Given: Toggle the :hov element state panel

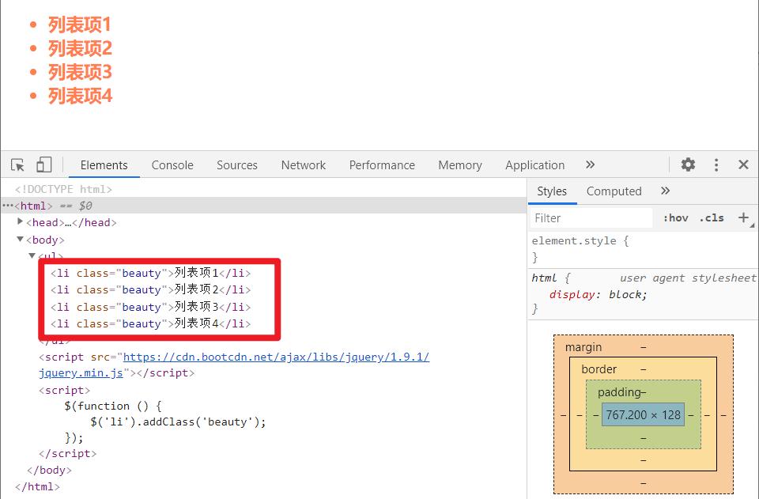Looking at the screenshot, I should pyautogui.click(x=675, y=217).
